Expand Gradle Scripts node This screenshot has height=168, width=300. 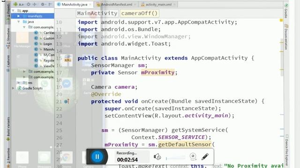coord(13,88)
